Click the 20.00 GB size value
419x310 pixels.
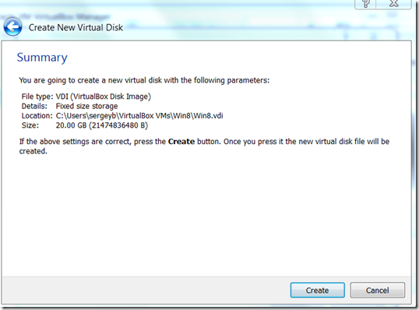click(101, 125)
